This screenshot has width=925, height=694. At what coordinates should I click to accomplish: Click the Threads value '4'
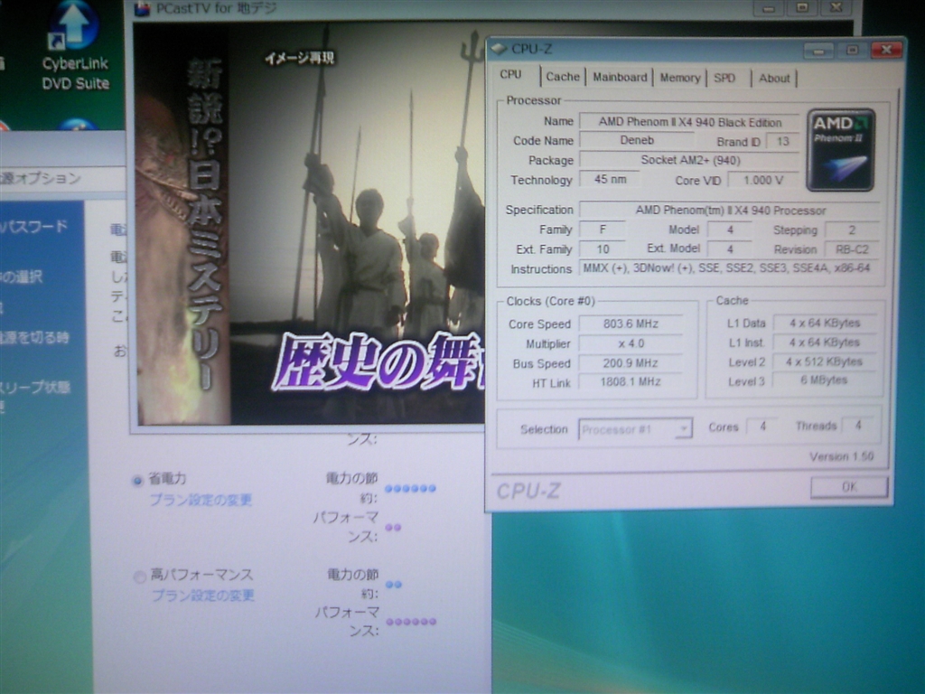pyautogui.click(x=858, y=425)
